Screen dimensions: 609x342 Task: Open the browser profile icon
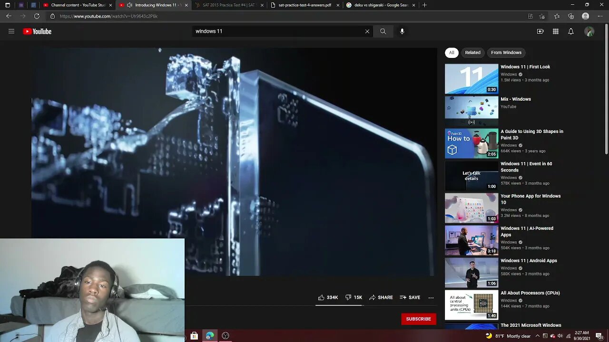pos(586,16)
